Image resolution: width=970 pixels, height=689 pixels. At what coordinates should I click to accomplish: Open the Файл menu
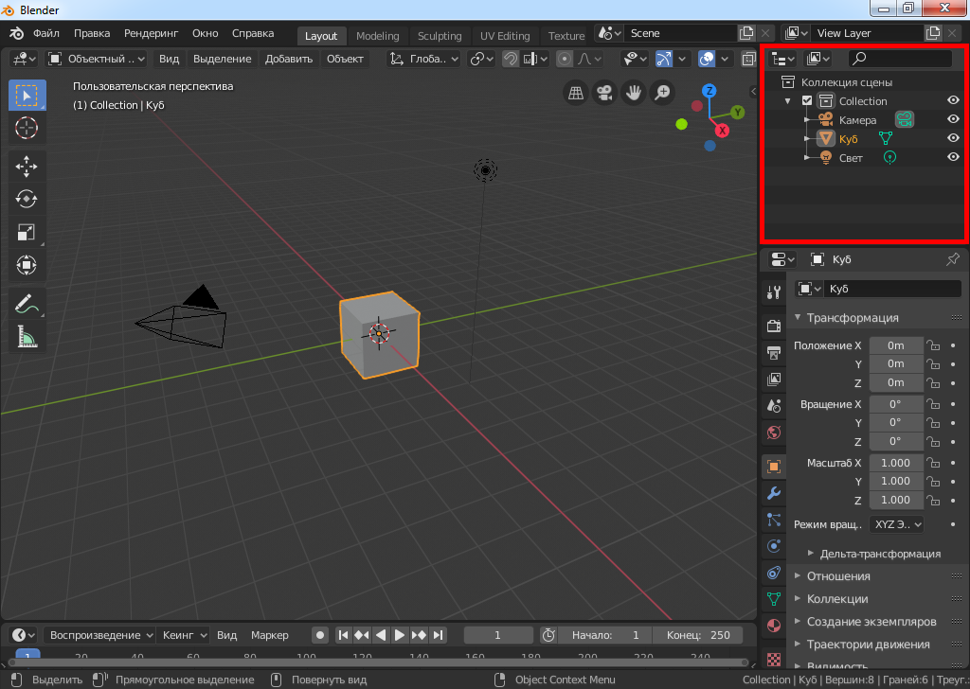45,33
